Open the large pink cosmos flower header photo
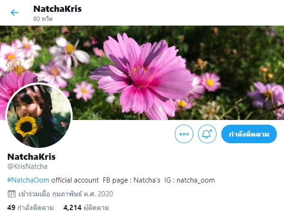 (x=142, y=73)
